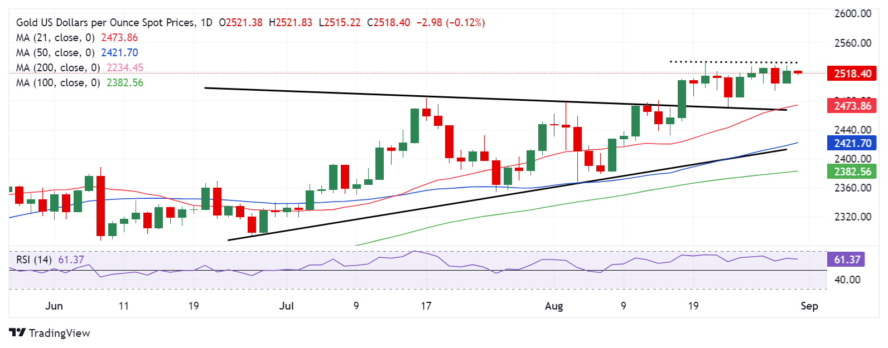Click the Jun label on the date axis
Screen dimensions: 888x348
coord(54,306)
